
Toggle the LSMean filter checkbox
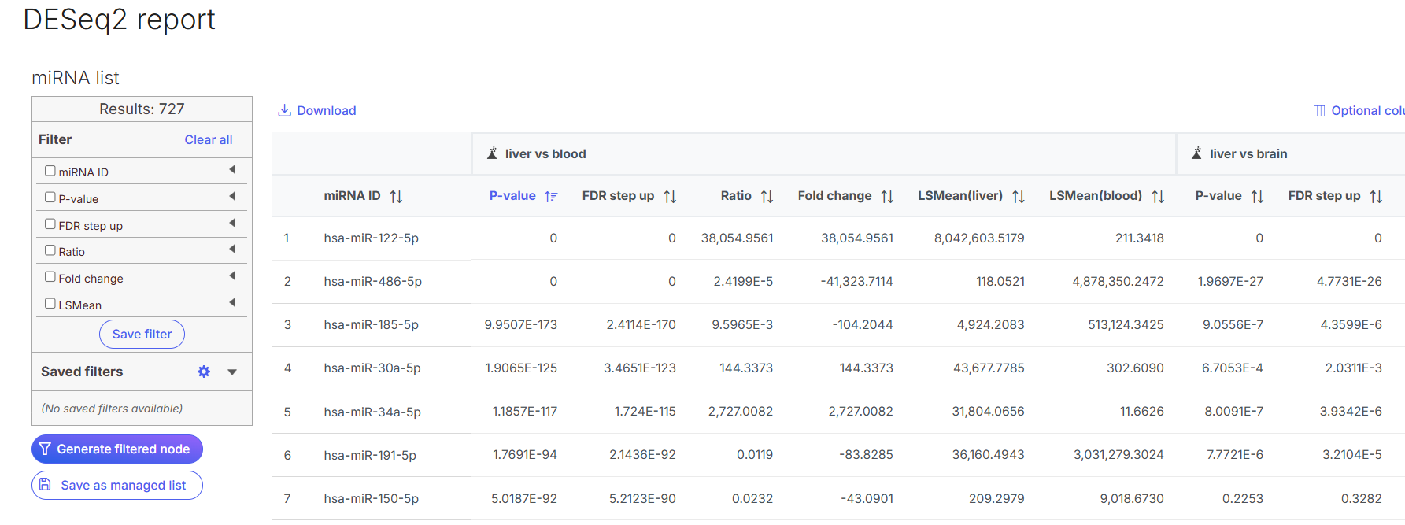[50, 304]
